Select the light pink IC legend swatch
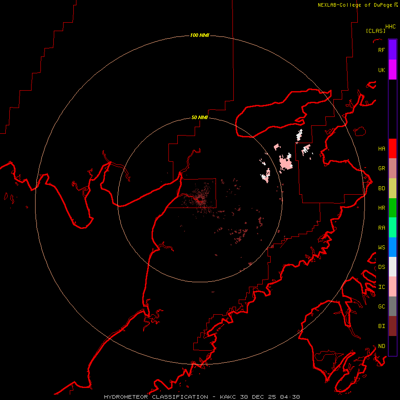The height and width of the screenshot is (400, 400). [392, 287]
